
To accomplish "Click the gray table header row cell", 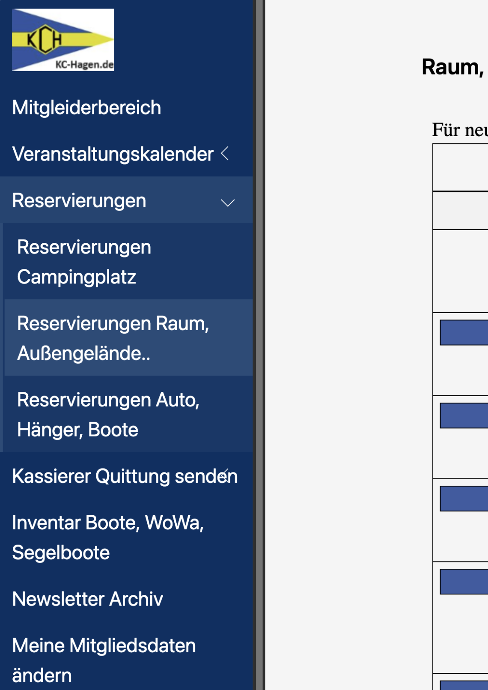I will point(461,210).
